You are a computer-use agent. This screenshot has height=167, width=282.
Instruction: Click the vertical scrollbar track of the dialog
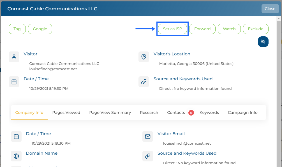(279, 93)
